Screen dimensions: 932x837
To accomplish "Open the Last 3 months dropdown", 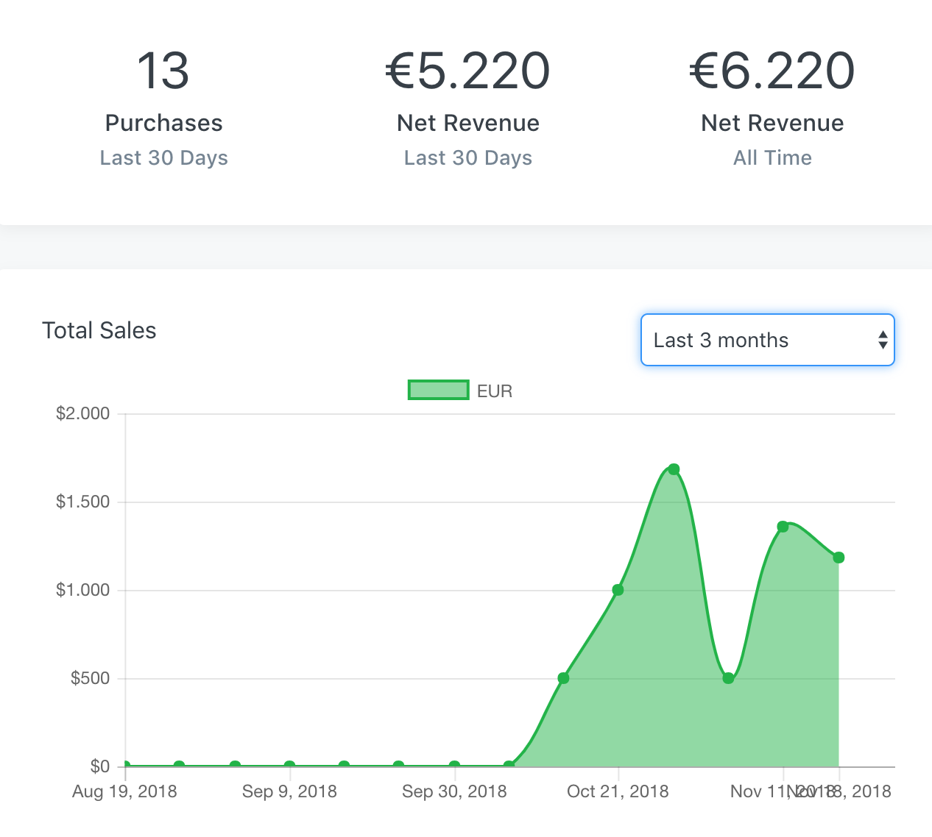I will (x=766, y=340).
